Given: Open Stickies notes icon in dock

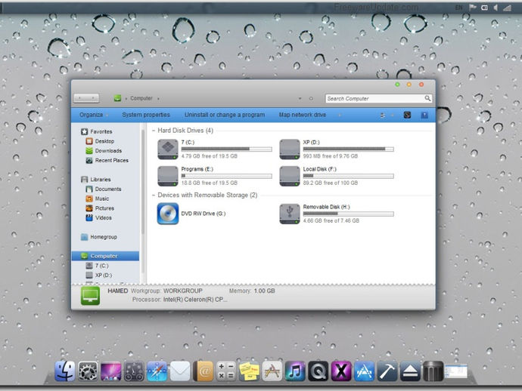Looking at the screenshot, I should [249, 371].
